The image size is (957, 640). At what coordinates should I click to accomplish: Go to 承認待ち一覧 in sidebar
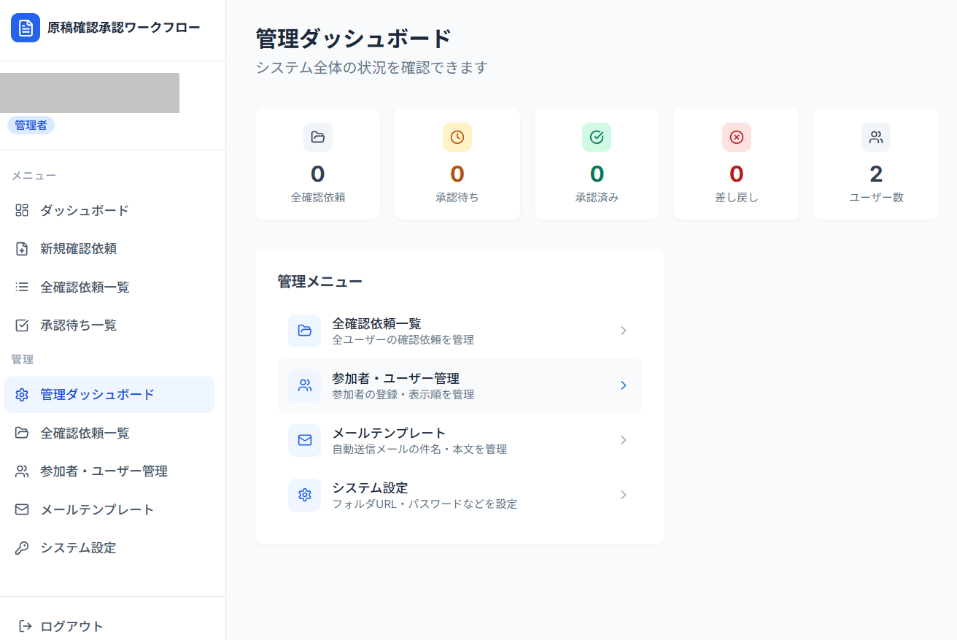109,325
